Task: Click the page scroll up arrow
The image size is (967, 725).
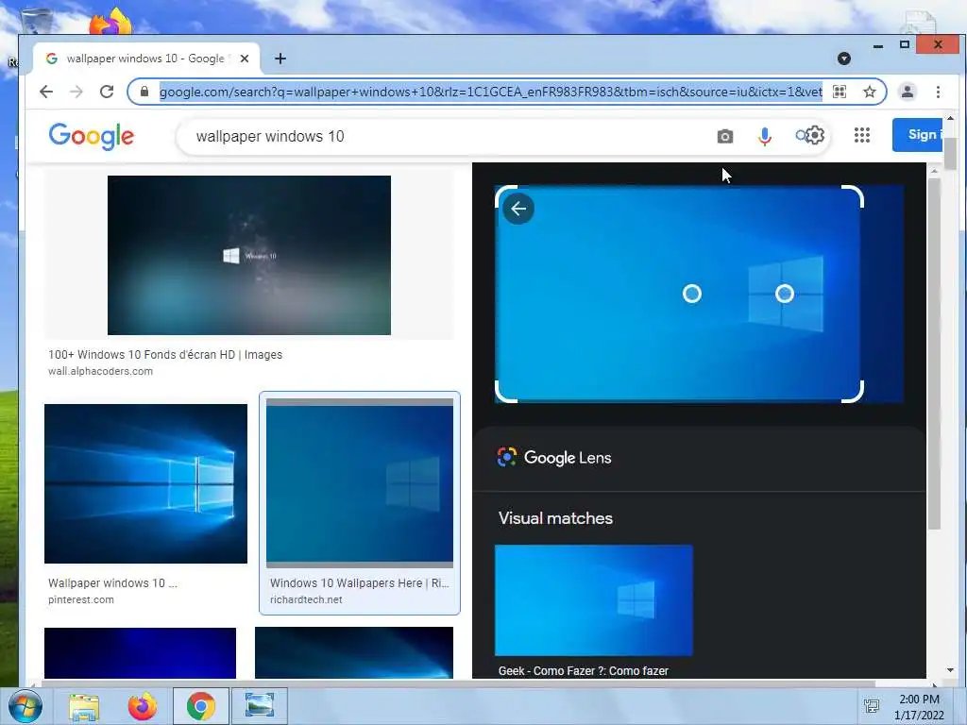Action: 950,118
